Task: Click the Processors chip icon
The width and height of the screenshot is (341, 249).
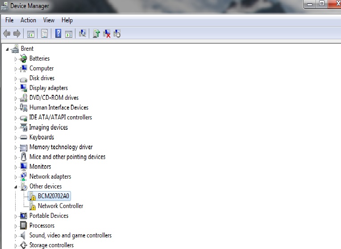Action: pyautogui.click(x=24, y=225)
